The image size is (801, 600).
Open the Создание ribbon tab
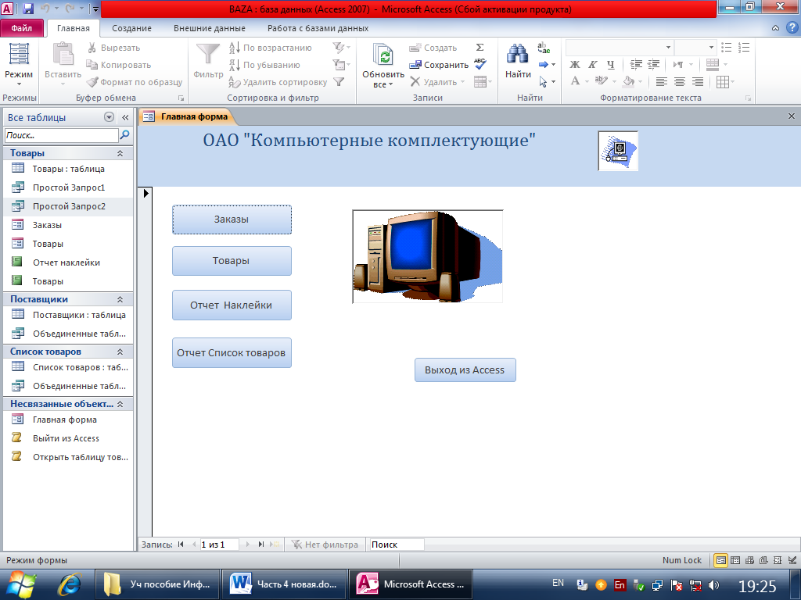tap(131, 28)
